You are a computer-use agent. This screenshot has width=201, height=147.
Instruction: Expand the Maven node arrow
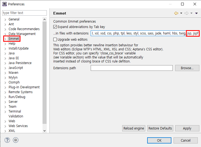click(x=5, y=73)
